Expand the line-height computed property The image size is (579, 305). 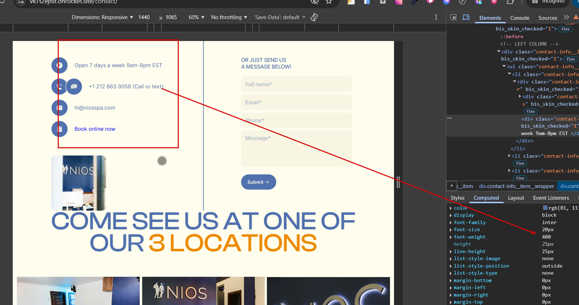pos(451,252)
